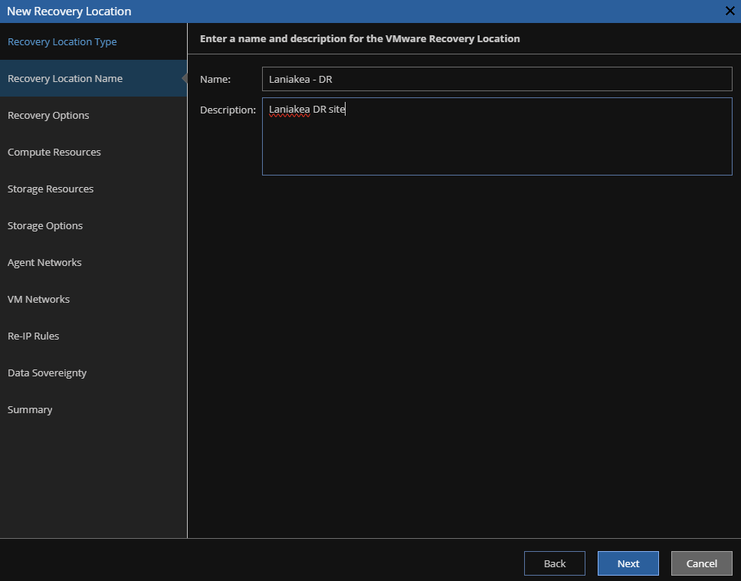The image size is (741, 581).
Task: Open the Re-IP Rules step
Action: coord(93,336)
